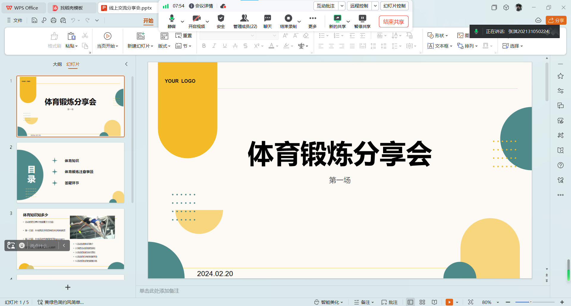Open manage members (22) panel
Screen dimensions: 571x306
245,19
